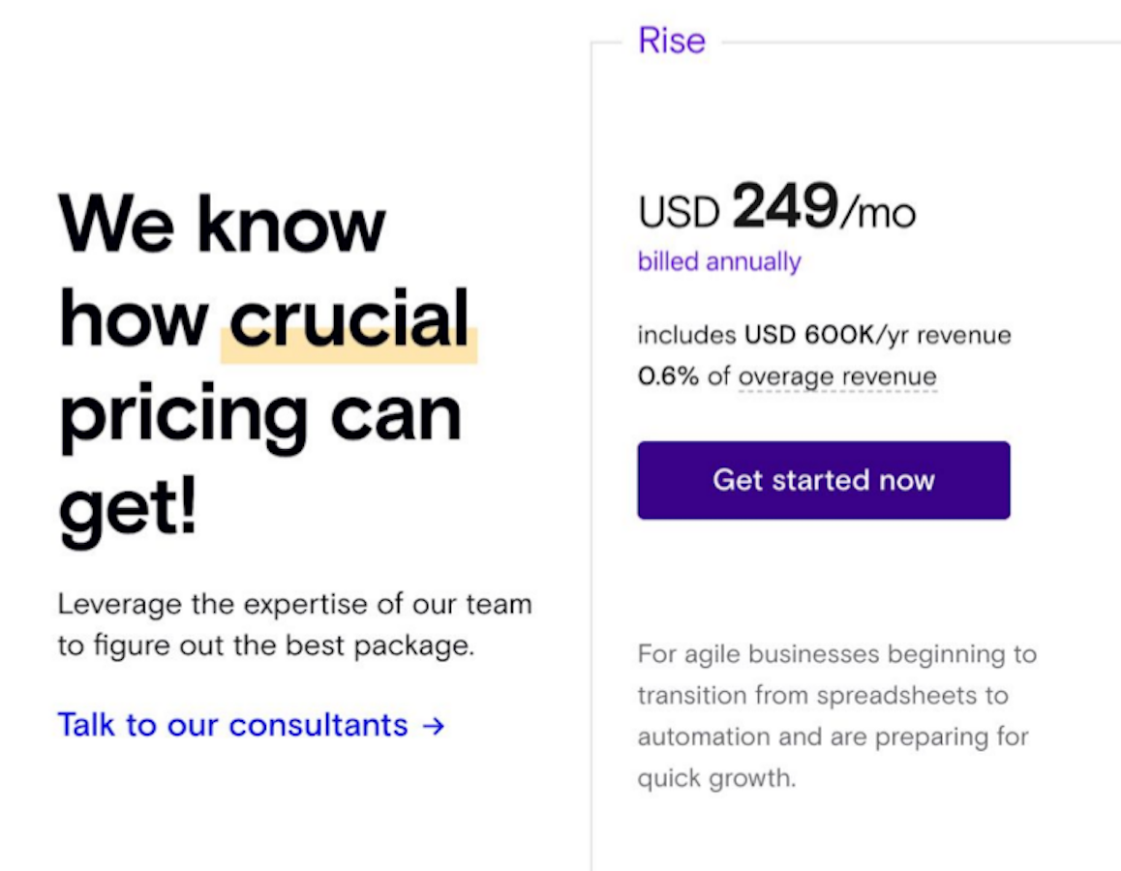The width and height of the screenshot is (1121, 871).
Task: Click the "/mo" billing period suffix
Action: click(x=877, y=213)
